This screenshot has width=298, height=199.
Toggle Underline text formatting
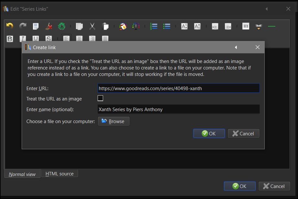point(36,38)
